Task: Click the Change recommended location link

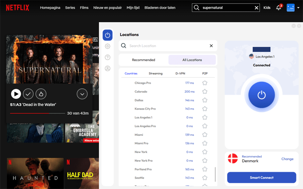Action: pos(287,159)
